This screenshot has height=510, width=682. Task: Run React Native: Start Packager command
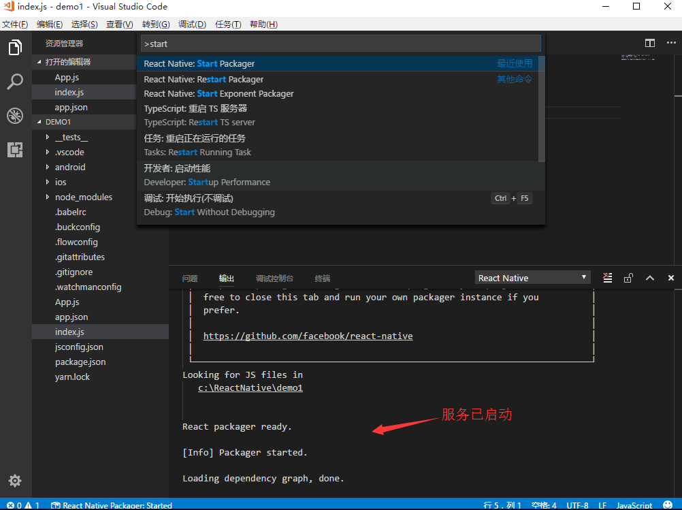338,63
